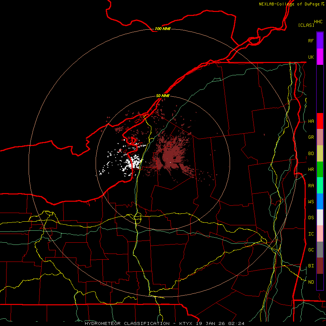Click the HA red legend swatch

coord(320,121)
